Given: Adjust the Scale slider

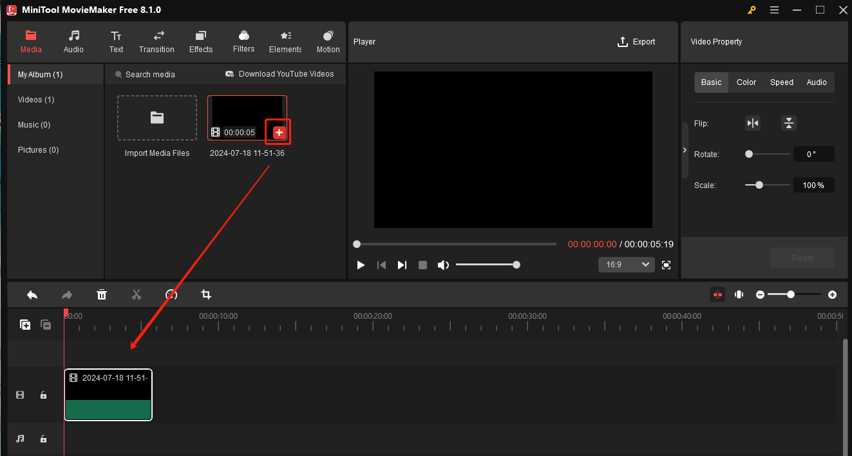Looking at the screenshot, I should click(768, 185).
